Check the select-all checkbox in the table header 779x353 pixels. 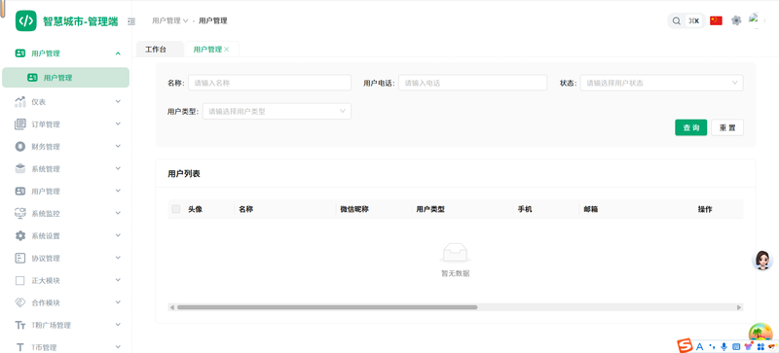coord(176,209)
